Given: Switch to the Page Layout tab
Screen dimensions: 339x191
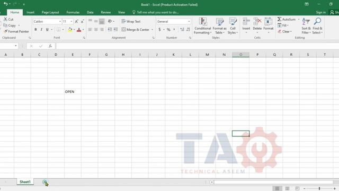Looking at the screenshot, I should click(50, 12).
